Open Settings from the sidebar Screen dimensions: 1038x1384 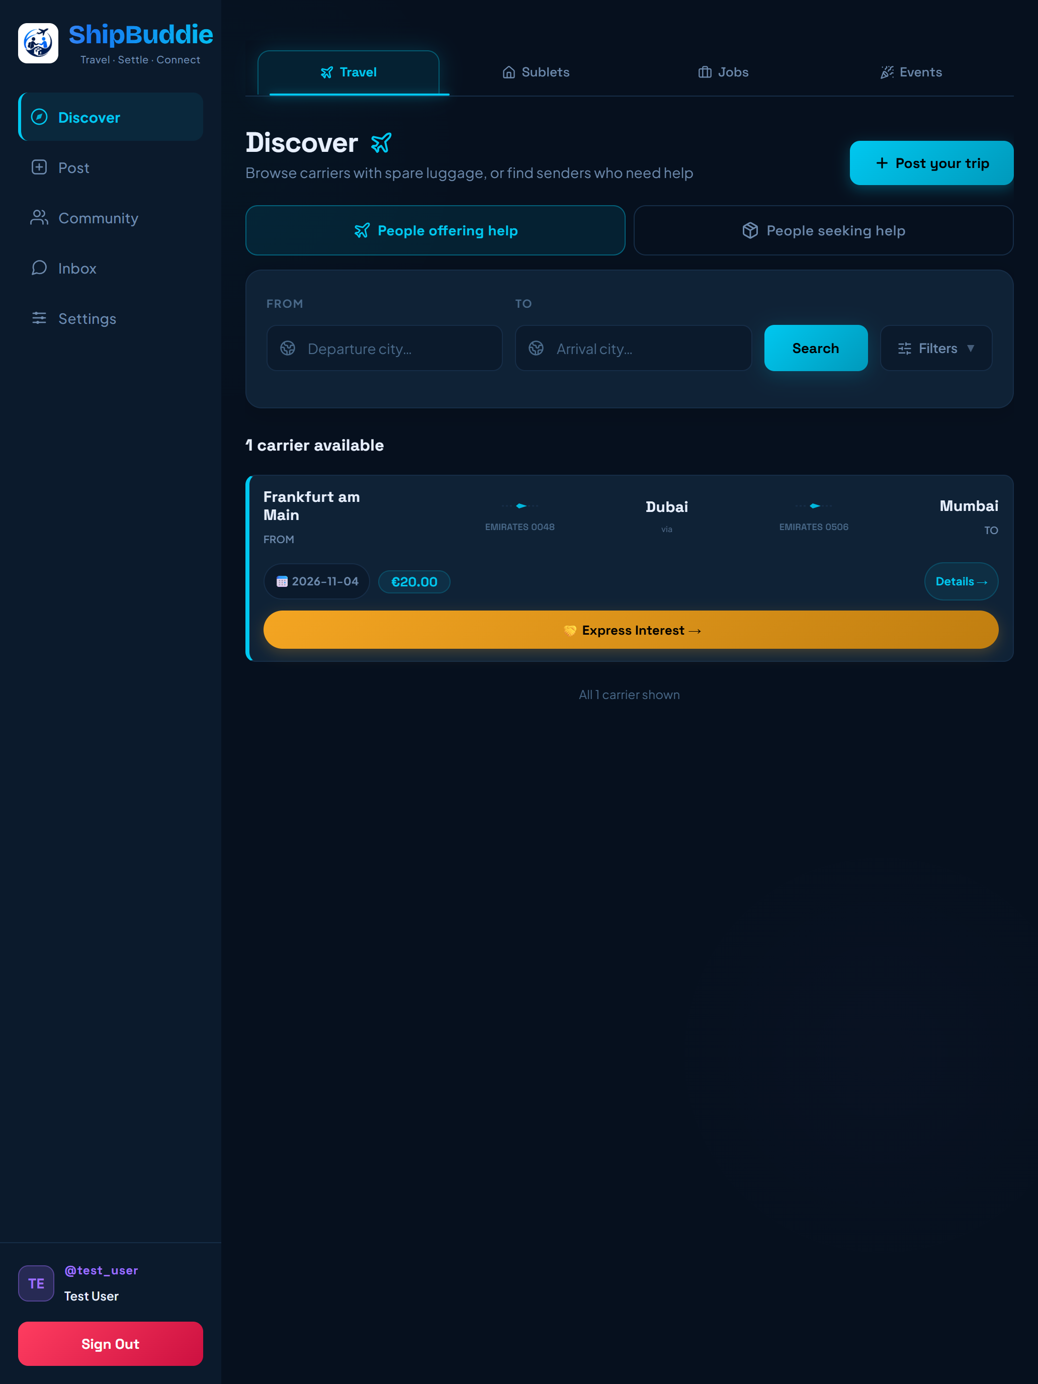(x=111, y=318)
